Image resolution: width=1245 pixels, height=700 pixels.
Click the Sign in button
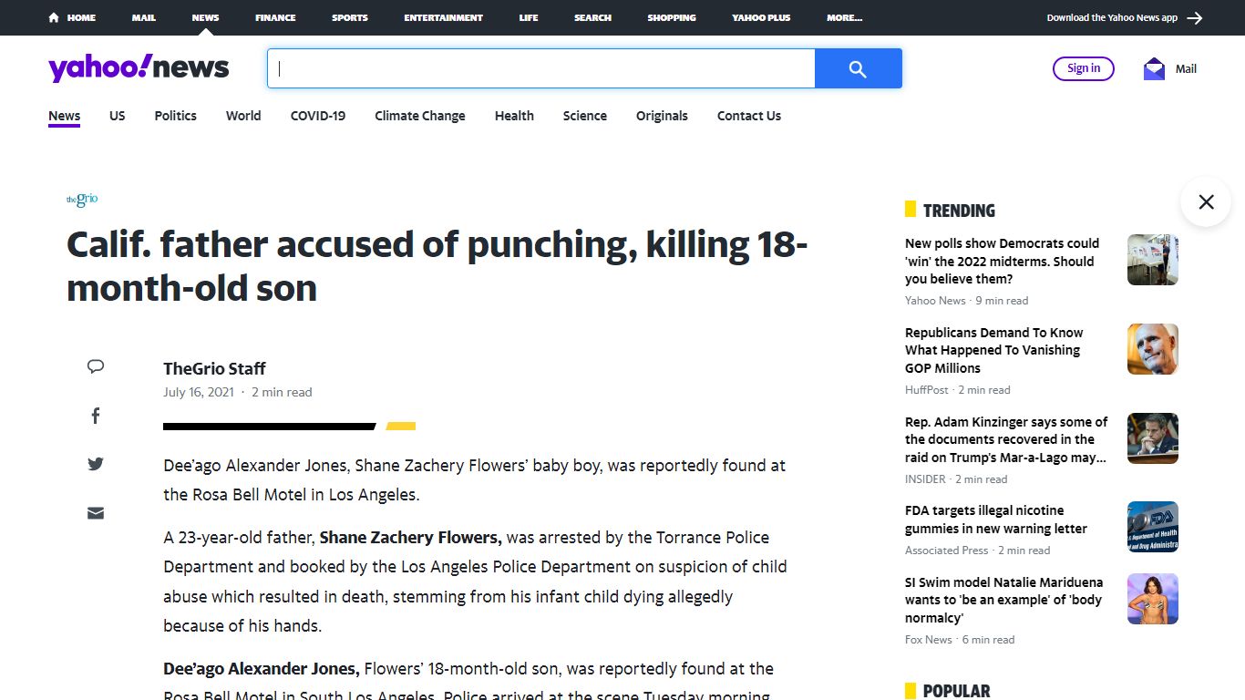(1084, 68)
